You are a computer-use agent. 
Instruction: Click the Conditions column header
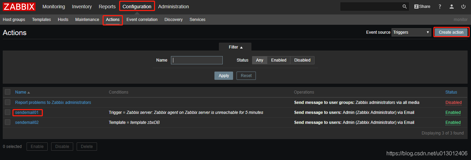(x=118, y=92)
